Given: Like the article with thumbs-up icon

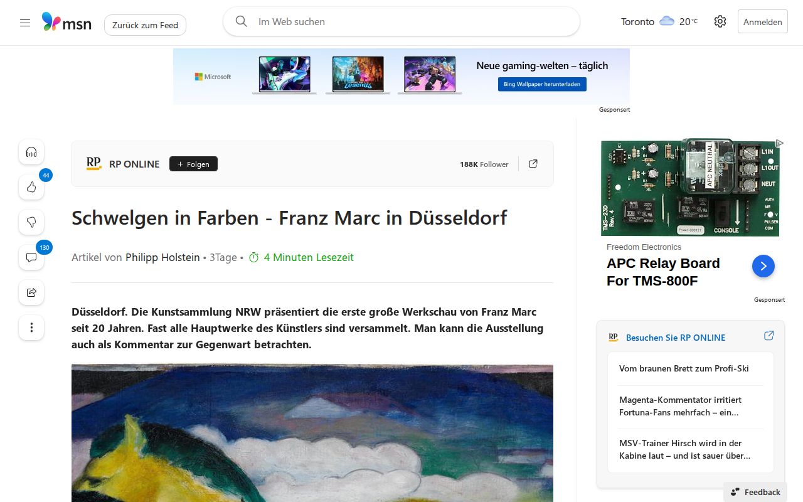Looking at the screenshot, I should (x=31, y=187).
